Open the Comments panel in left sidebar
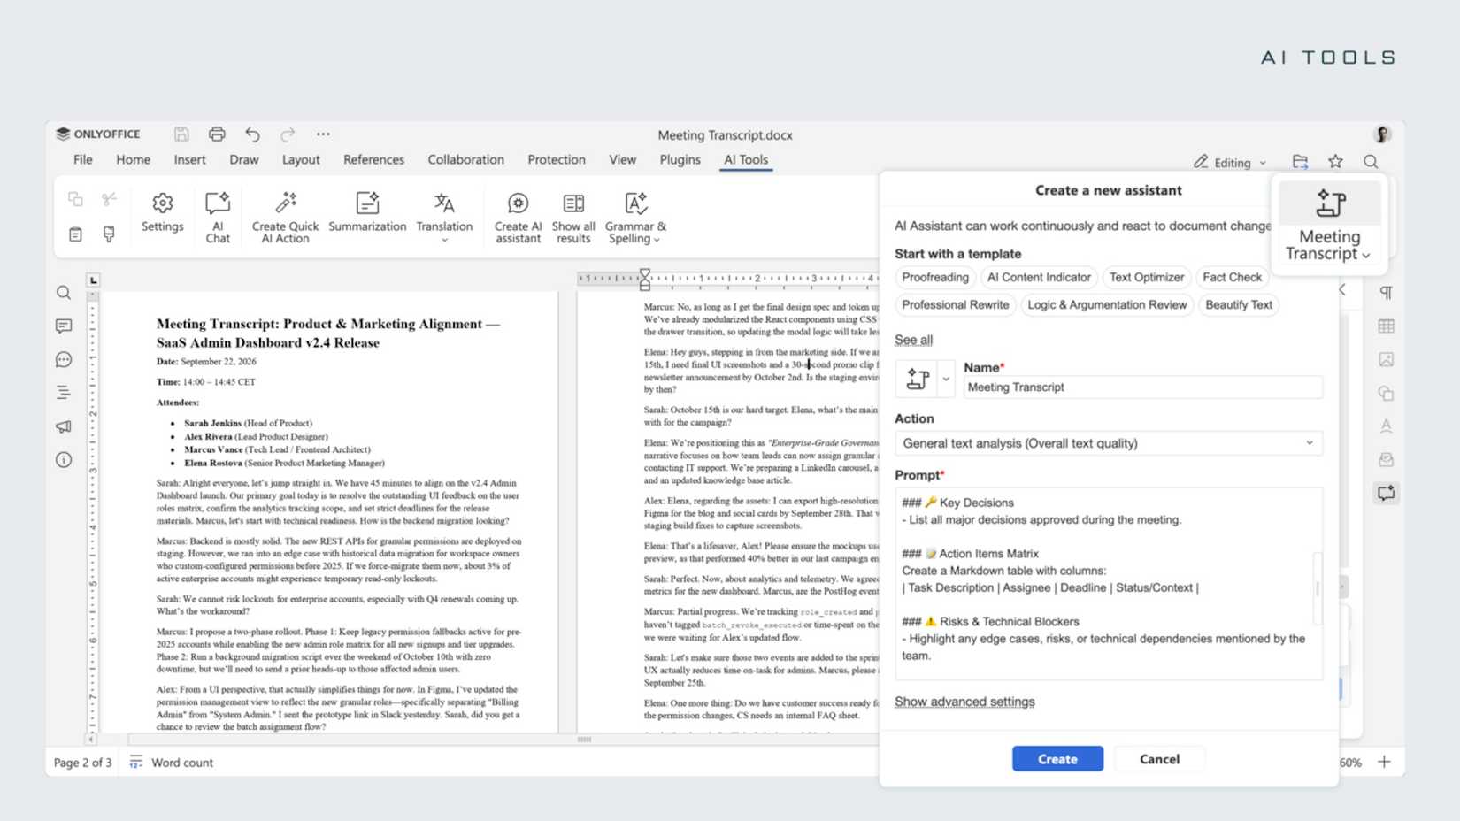 [x=64, y=326]
